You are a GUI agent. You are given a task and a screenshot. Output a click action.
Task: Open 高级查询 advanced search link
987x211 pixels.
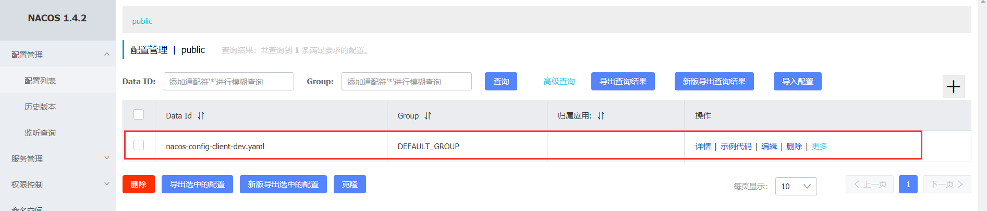[559, 82]
